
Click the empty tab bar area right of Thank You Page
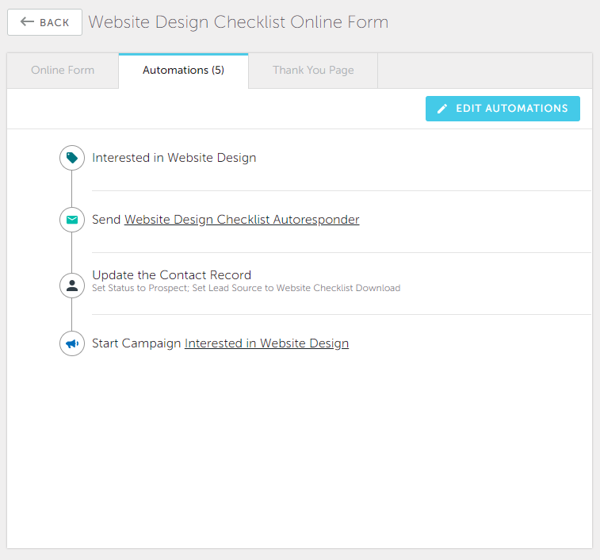[x=485, y=71]
